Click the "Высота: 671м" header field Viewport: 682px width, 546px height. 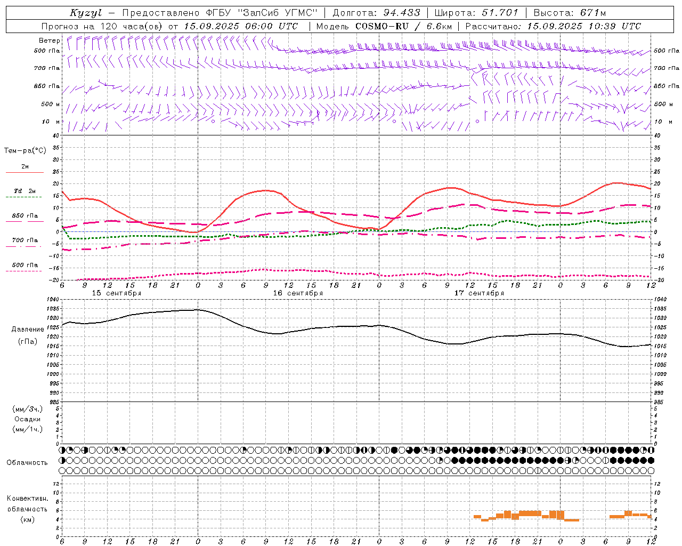click(x=570, y=13)
